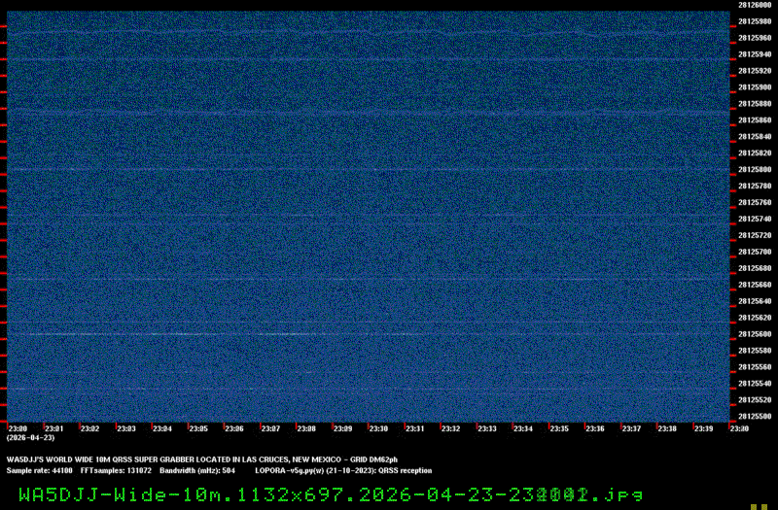The image size is (778, 510).
Task: Select the 23:15 time marker
Action: coord(558,428)
